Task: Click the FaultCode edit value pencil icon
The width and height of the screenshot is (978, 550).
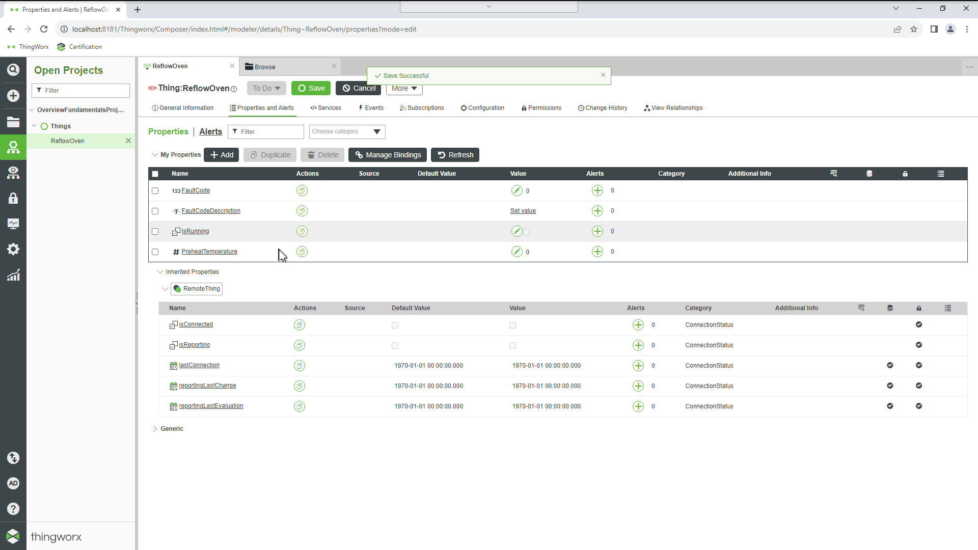Action: pyautogui.click(x=517, y=190)
